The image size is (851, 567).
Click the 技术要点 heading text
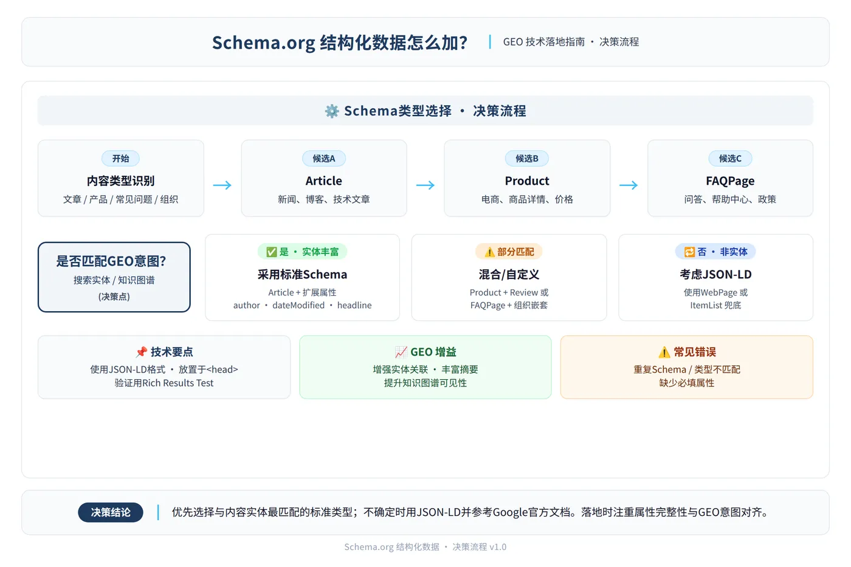pyautogui.click(x=172, y=352)
